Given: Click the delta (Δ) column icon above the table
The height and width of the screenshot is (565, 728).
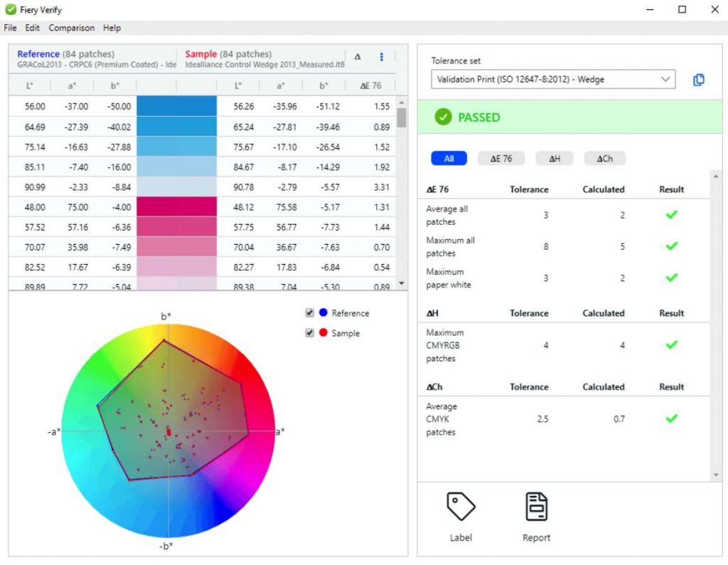Looking at the screenshot, I should coord(358,56).
